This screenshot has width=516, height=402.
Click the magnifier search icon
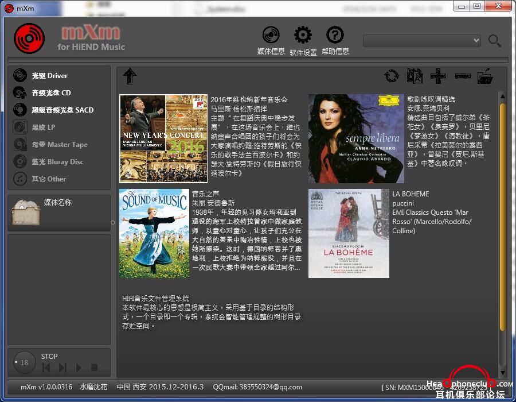pyautogui.click(x=494, y=41)
